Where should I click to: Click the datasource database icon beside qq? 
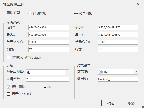(101, 72)
